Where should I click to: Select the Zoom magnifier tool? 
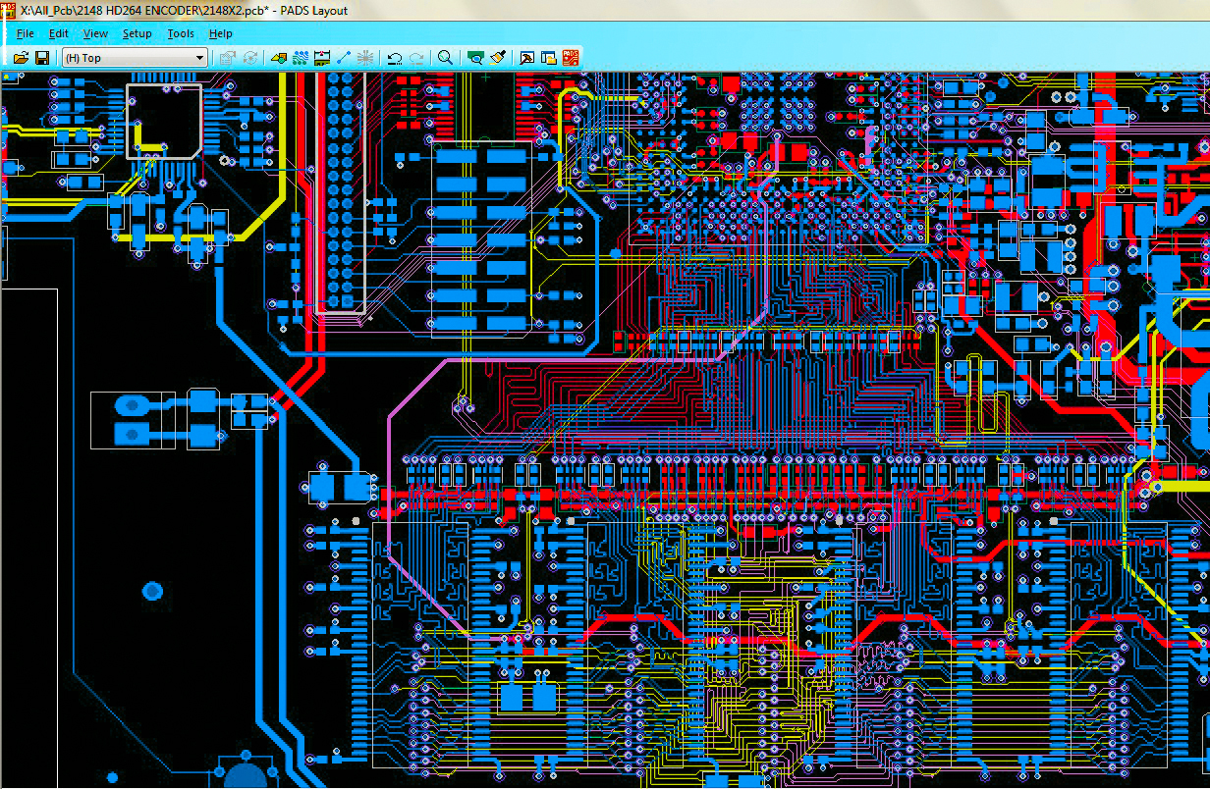click(x=445, y=58)
